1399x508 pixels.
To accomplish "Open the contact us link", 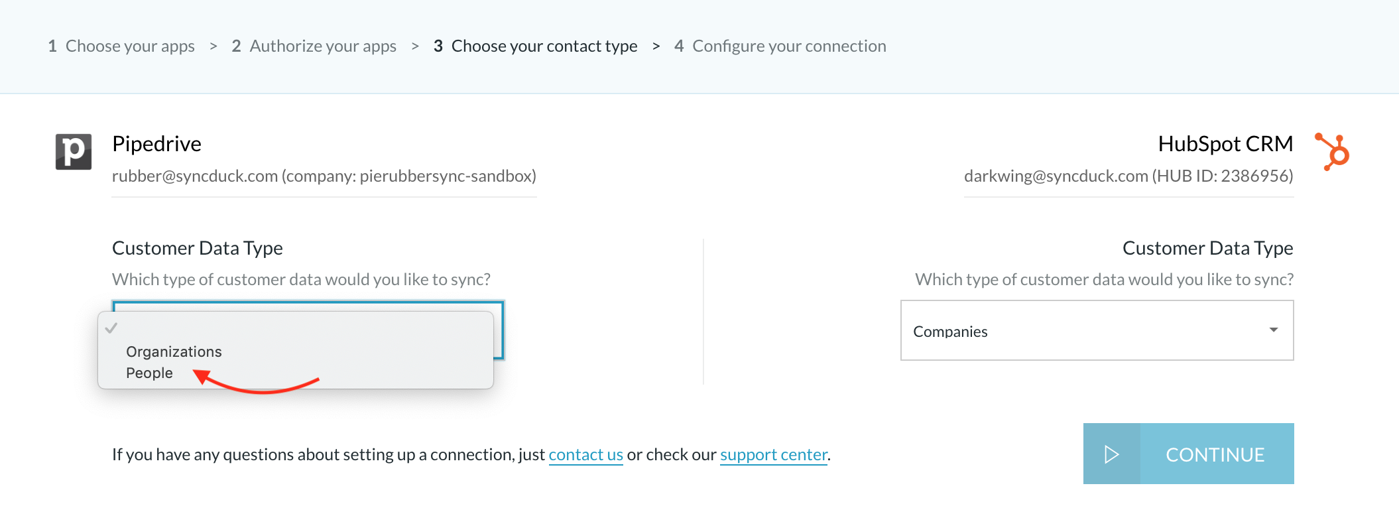I will (586, 454).
